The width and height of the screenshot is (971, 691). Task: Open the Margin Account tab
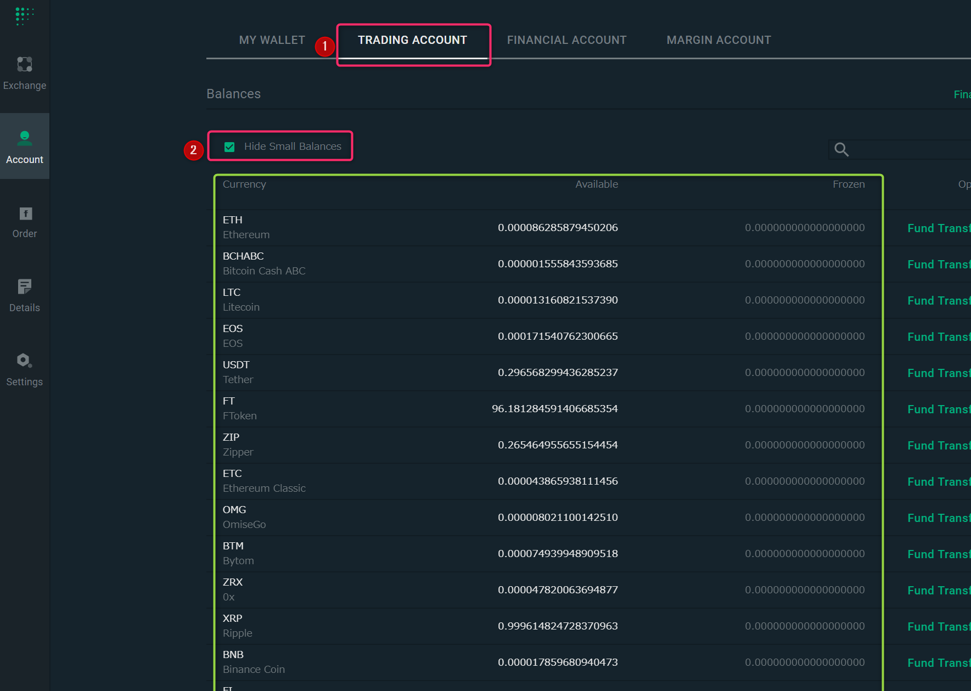719,40
